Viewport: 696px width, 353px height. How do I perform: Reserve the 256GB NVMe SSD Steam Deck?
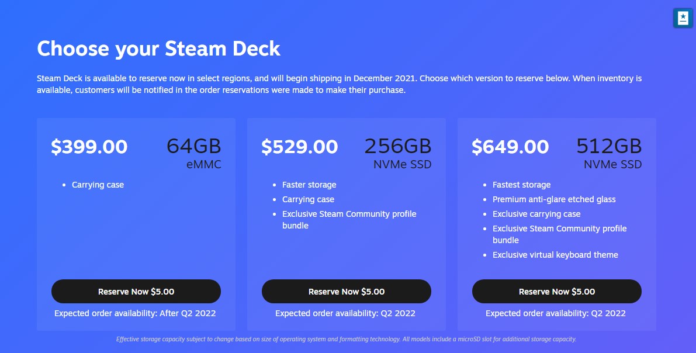[x=347, y=292]
